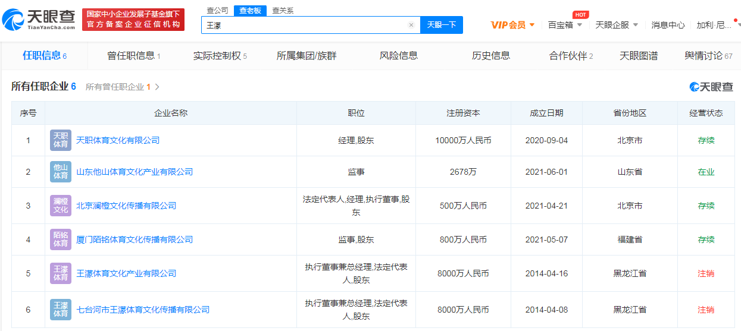Open the 合作伙伴 tab
The width and height of the screenshot is (741, 331).
point(571,56)
